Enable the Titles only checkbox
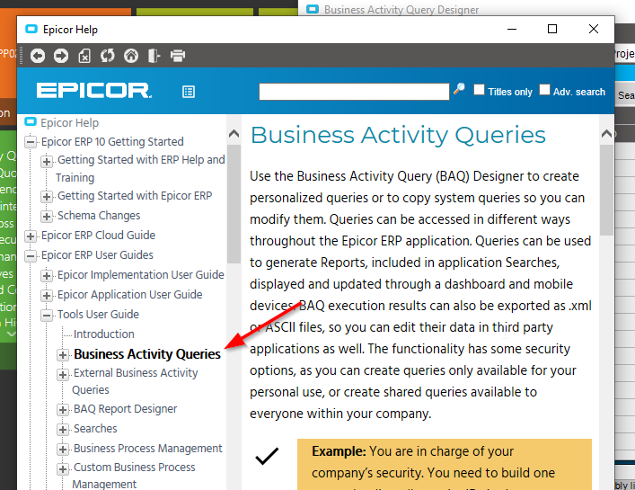Image resolution: width=635 pixels, height=490 pixels. click(479, 90)
